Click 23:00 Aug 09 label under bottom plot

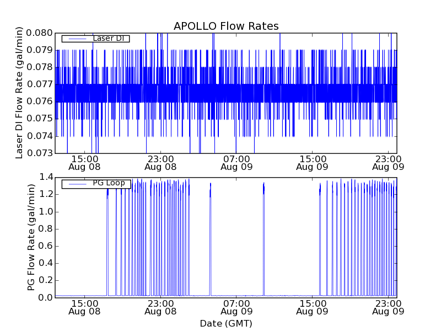pyautogui.click(x=388, y=307)
